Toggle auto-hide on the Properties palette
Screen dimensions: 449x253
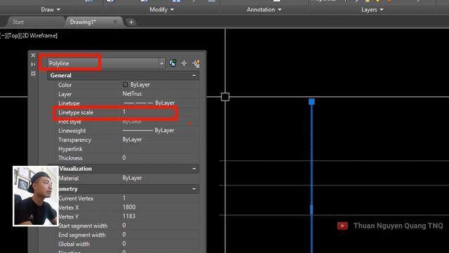33,65
